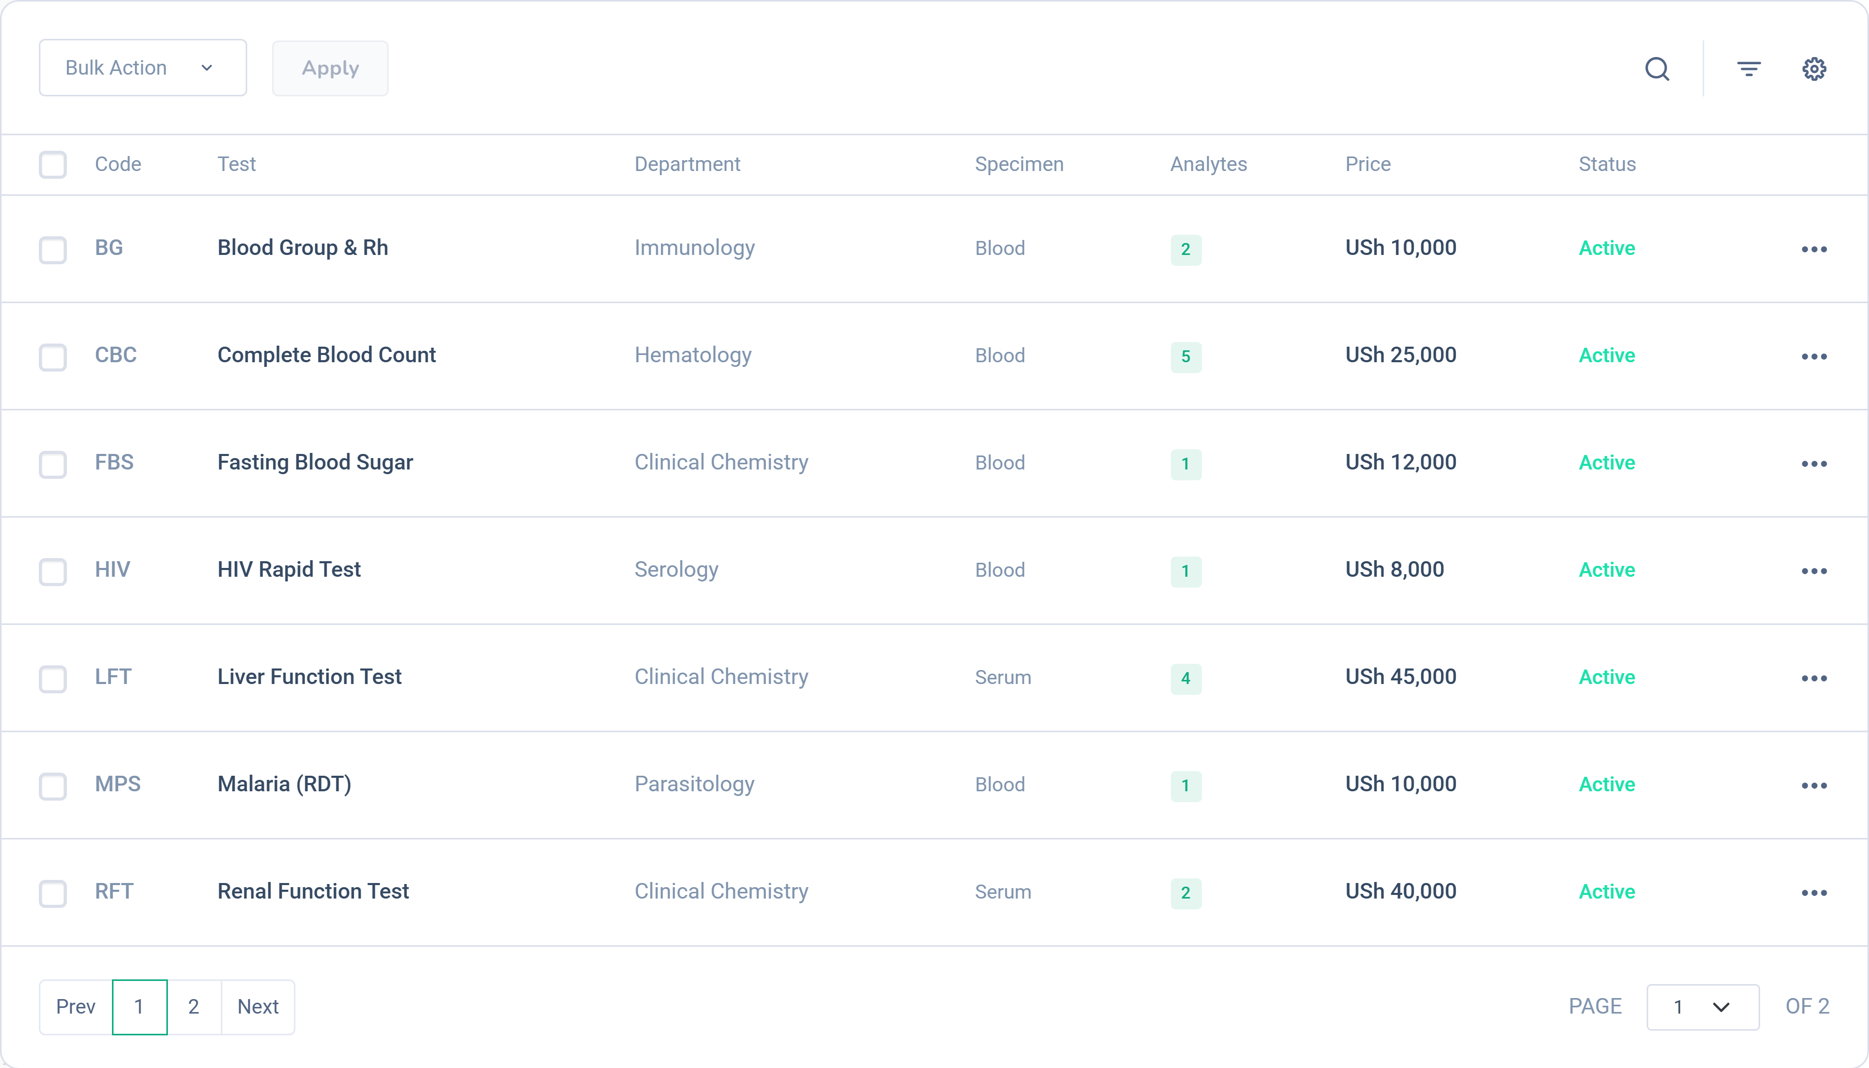Image resolution: width=1869 pixels, height=1068 pixels.
Task: Open more options for Complete Blood Count
Action: pyautogui.click(x=1814, y=357)
